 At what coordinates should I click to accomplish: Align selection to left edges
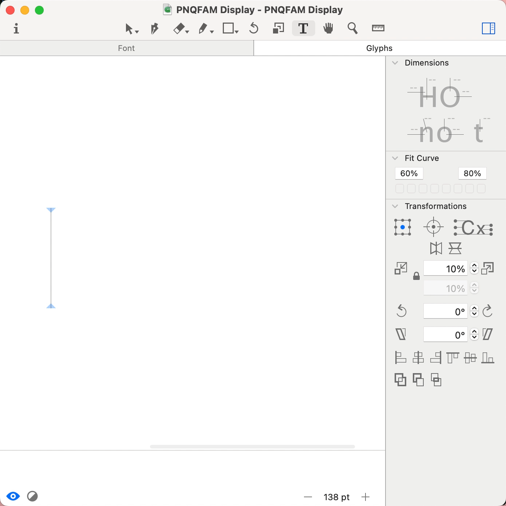click(x=400, y=358)
